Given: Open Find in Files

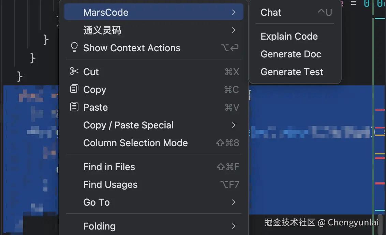Looking at the screenshot, I should click(x=109, y=167).
